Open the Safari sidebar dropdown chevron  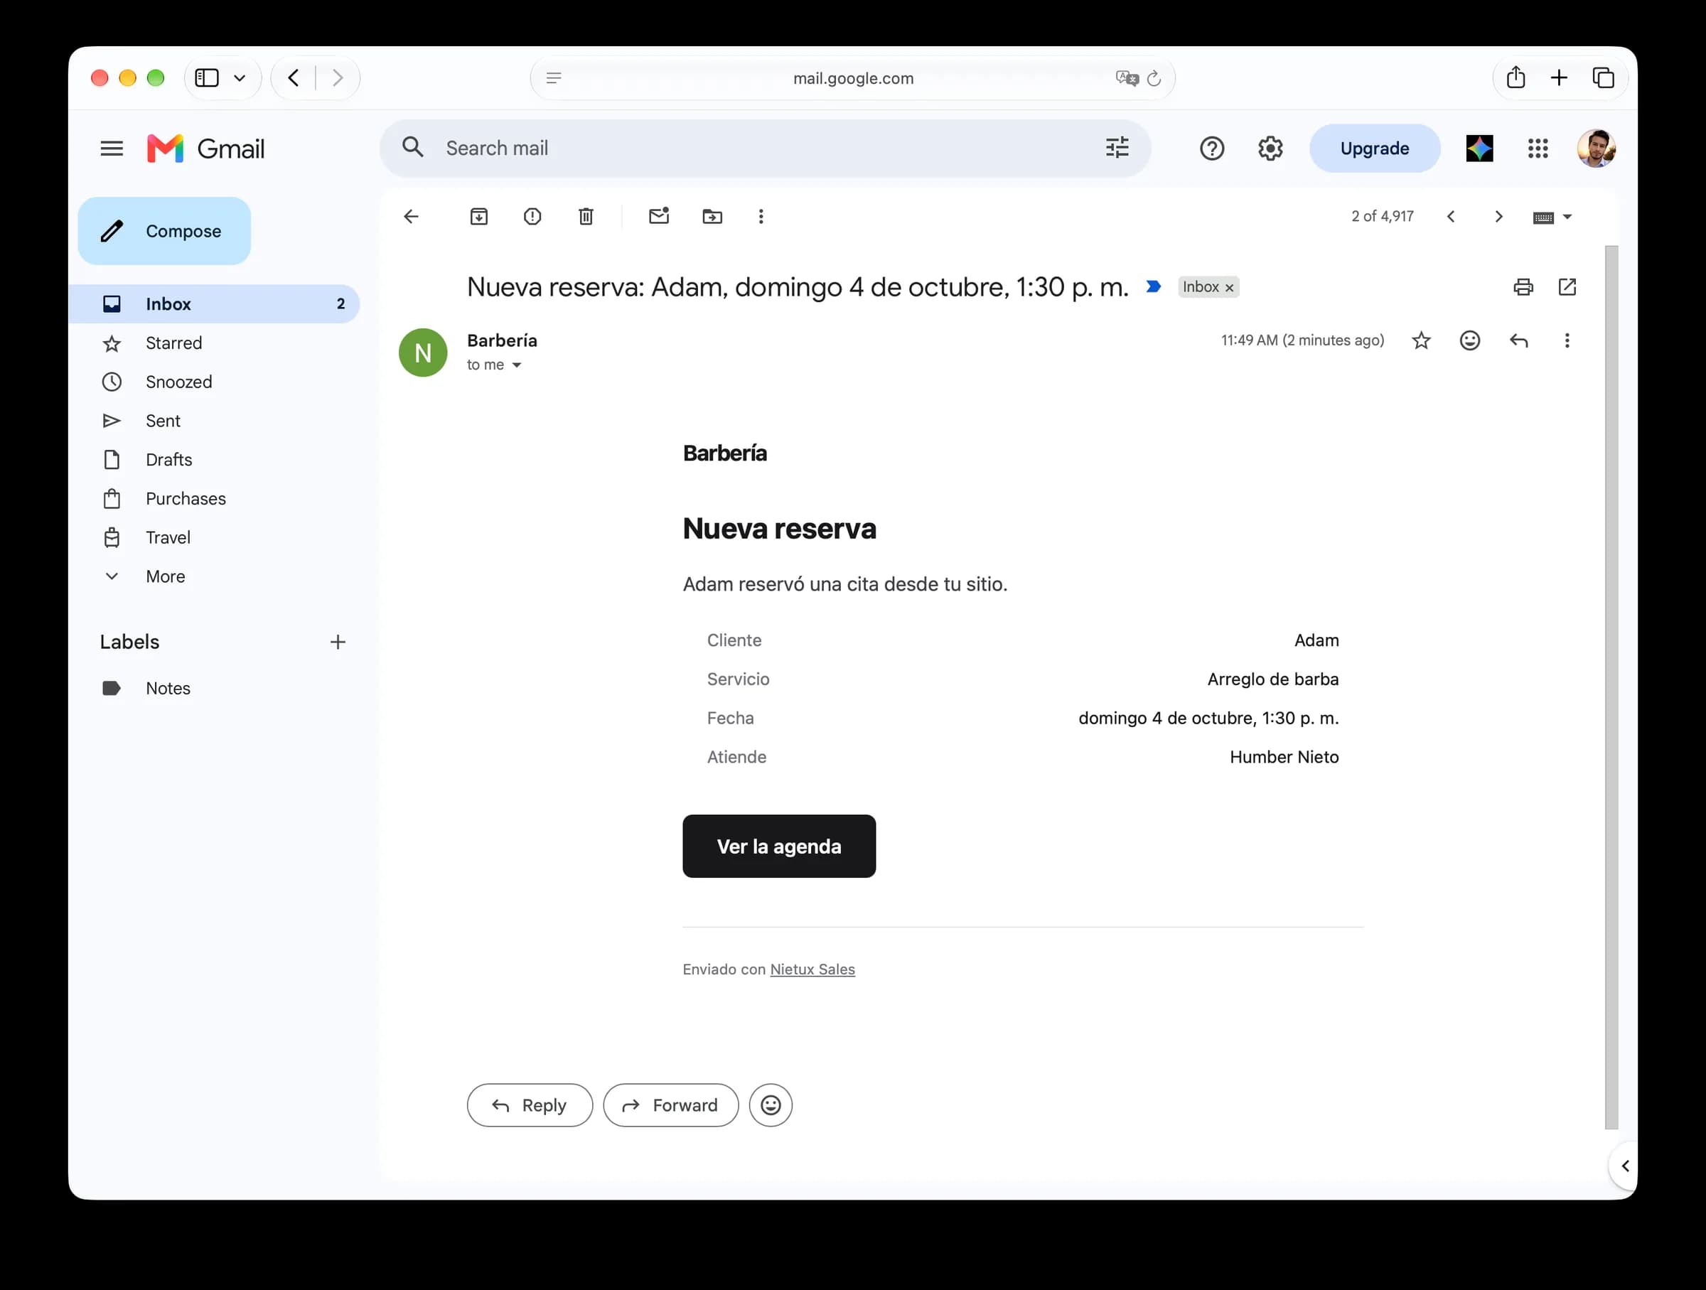240,78
